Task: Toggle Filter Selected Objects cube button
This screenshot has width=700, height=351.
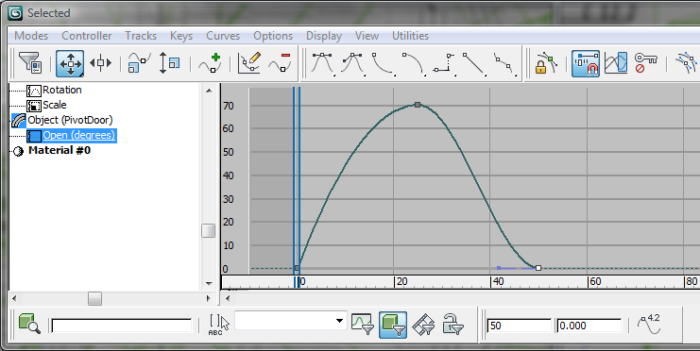Action: coord(393,325)
